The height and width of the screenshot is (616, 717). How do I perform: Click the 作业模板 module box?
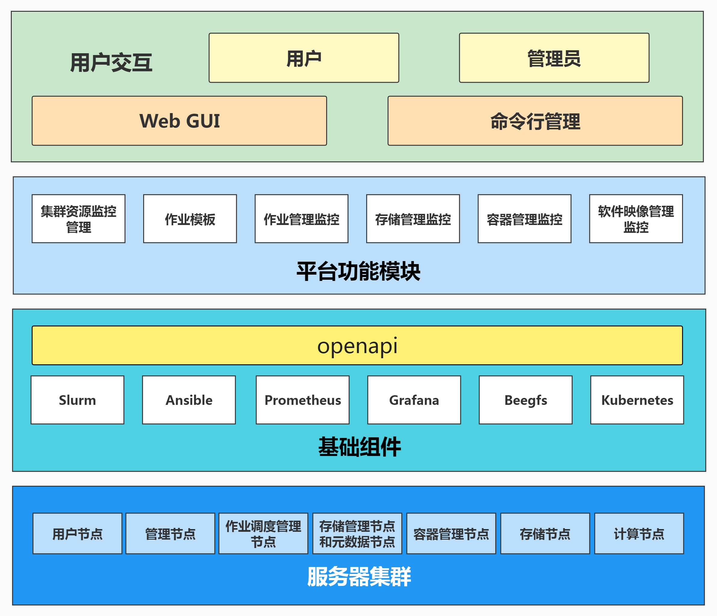point(190,219)
